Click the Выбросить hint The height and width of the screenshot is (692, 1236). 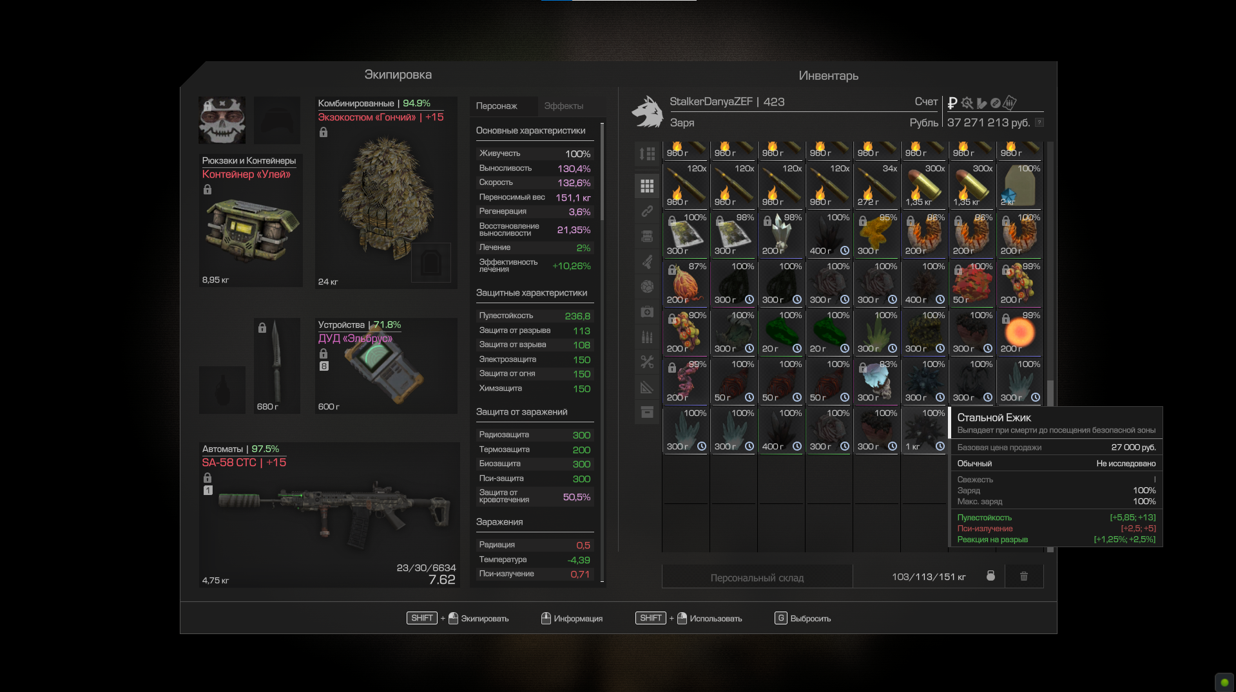pos(802,618)
